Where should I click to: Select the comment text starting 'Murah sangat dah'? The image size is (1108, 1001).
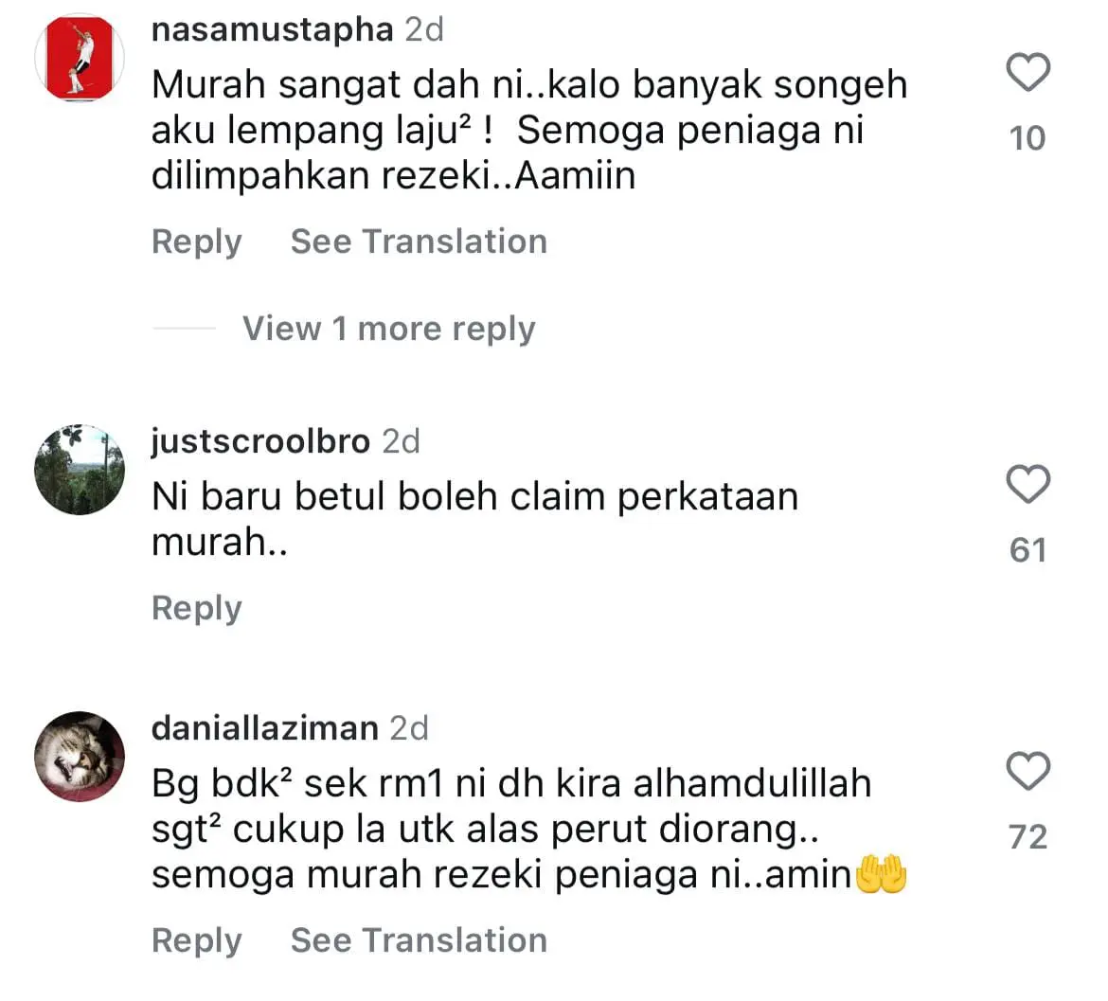[529, 130]
